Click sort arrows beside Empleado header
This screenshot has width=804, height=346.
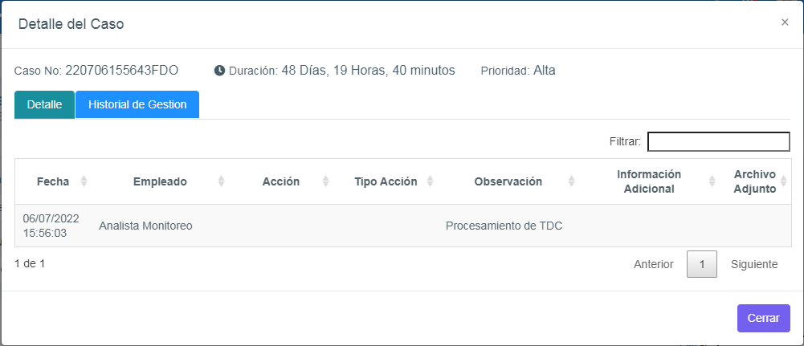(222, 181)
